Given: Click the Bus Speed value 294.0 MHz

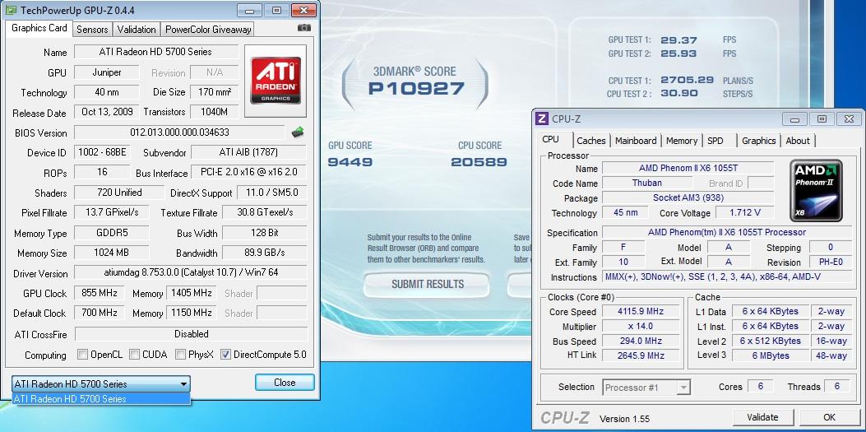Looking at the screenshot, I should [x=641, y=341].
